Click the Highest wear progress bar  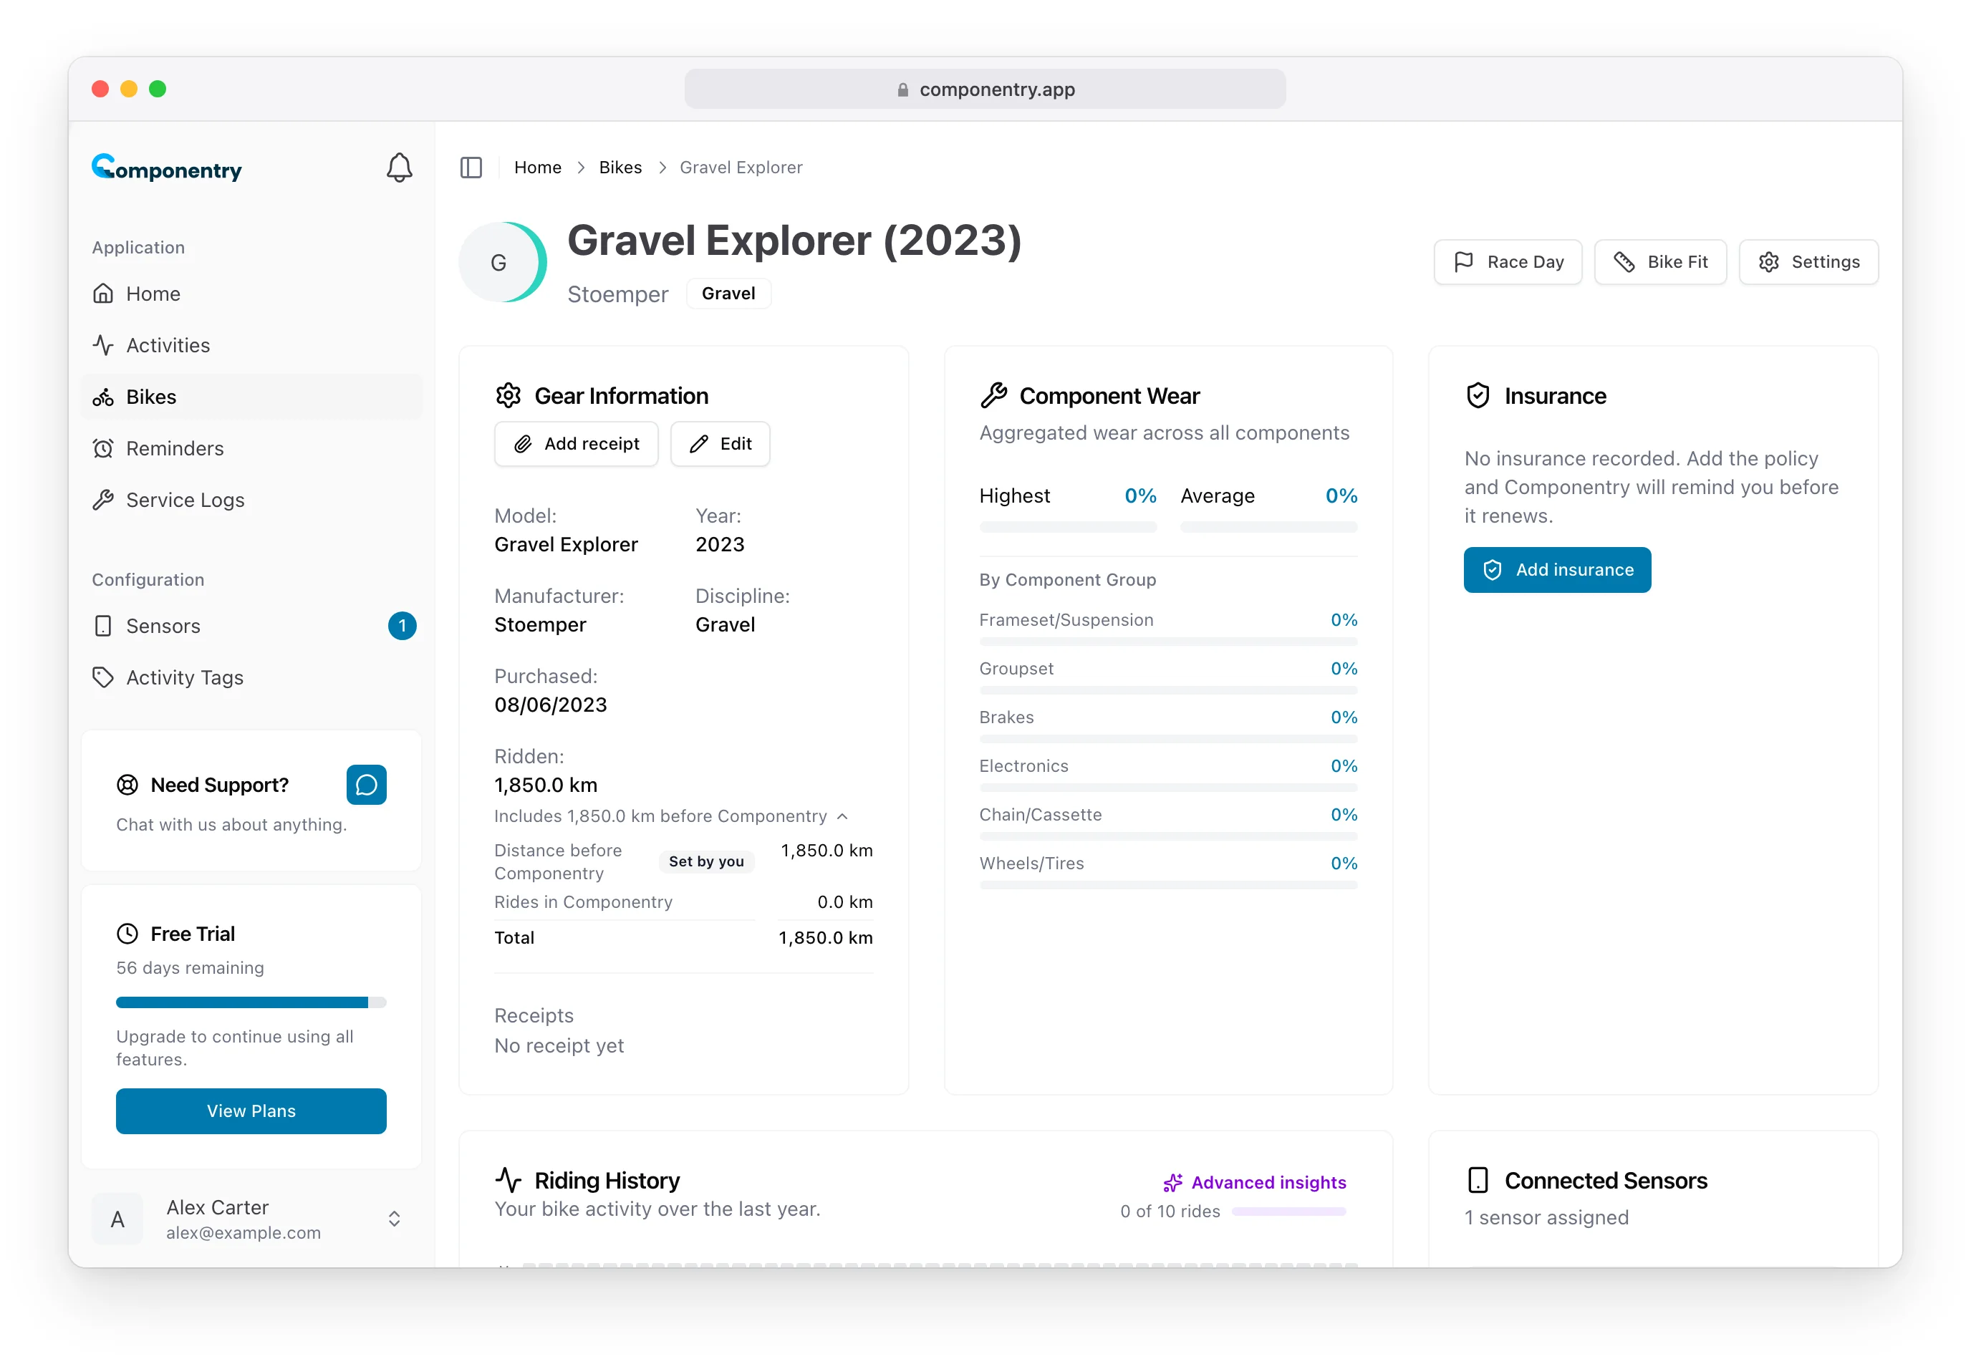1068,528
